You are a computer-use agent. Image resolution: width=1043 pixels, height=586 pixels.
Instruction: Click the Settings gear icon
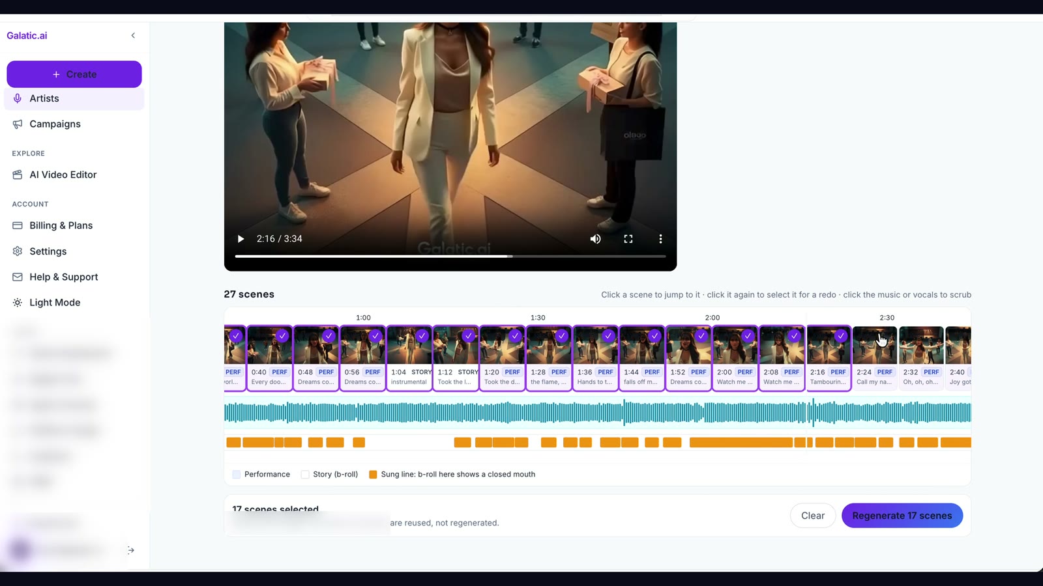(x=18, y=251)
